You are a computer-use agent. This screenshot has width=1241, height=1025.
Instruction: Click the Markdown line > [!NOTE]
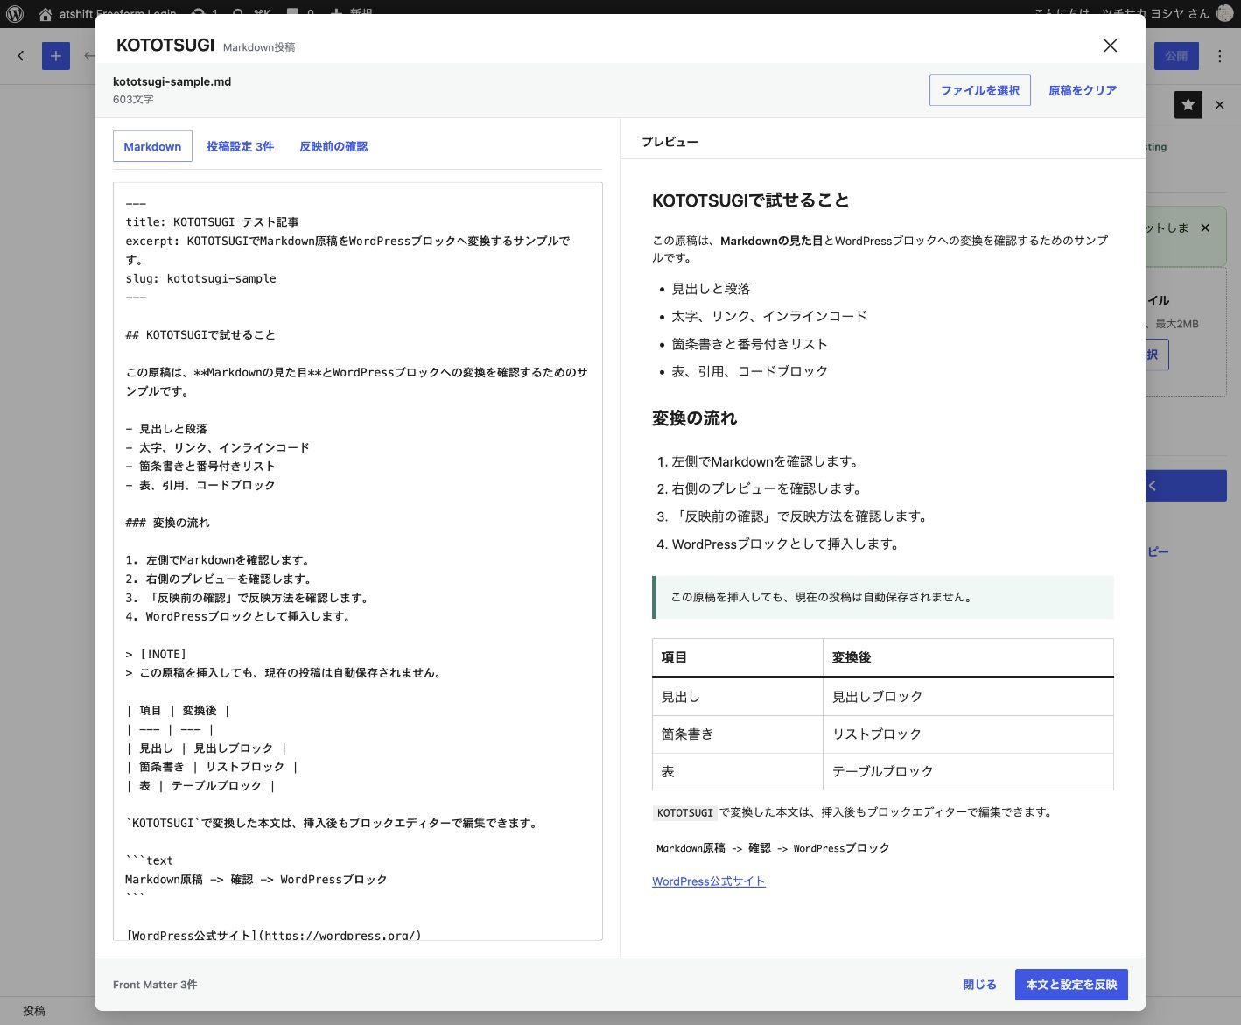tap(156, 654)
